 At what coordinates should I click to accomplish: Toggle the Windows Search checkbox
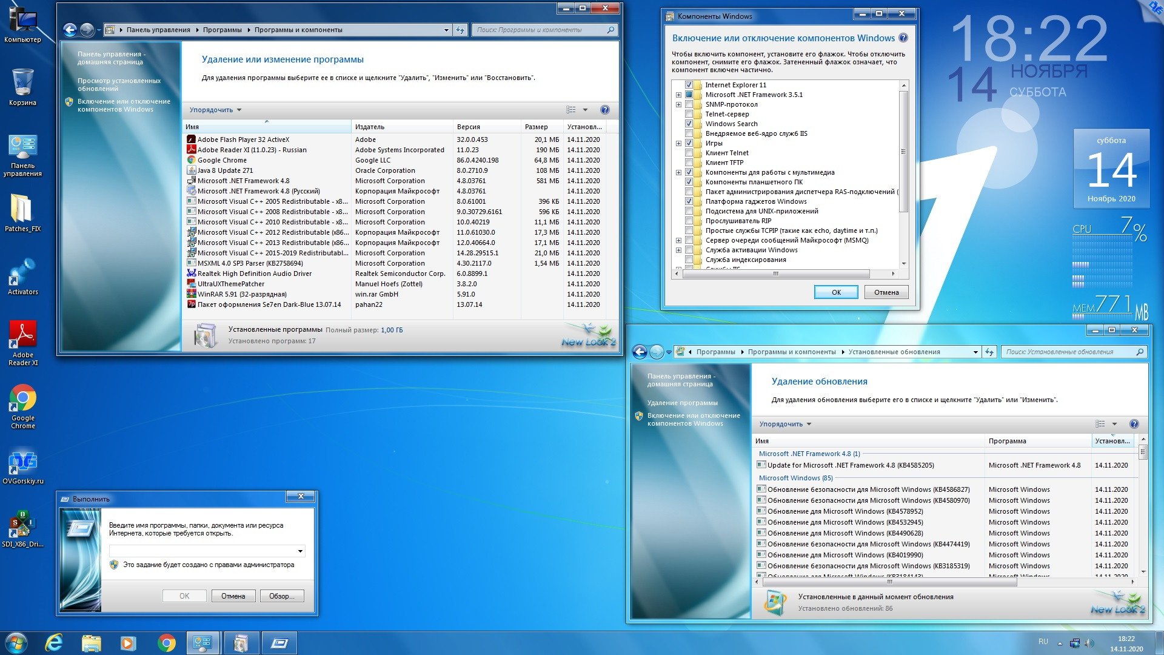689,124
